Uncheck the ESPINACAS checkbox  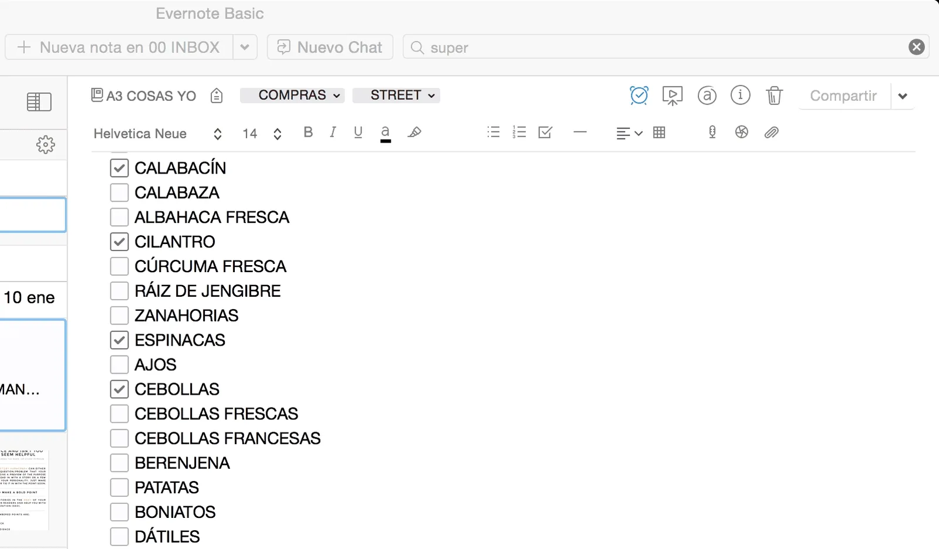119,340
